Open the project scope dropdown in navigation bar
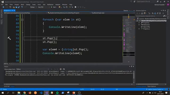The width and height of the screenshot is (170, 95). [25, 13]
